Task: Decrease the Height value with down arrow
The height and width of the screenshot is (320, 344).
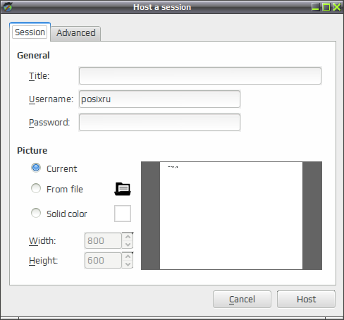Action: 128,264
